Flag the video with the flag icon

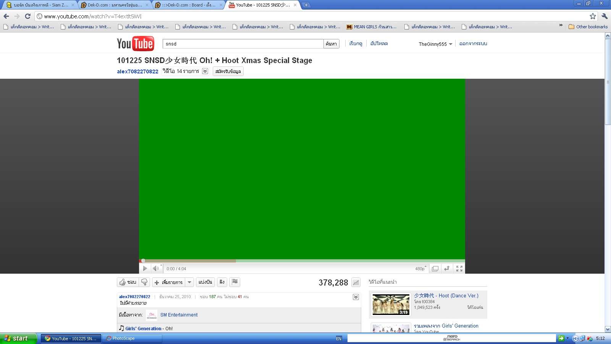coord(235,282)
